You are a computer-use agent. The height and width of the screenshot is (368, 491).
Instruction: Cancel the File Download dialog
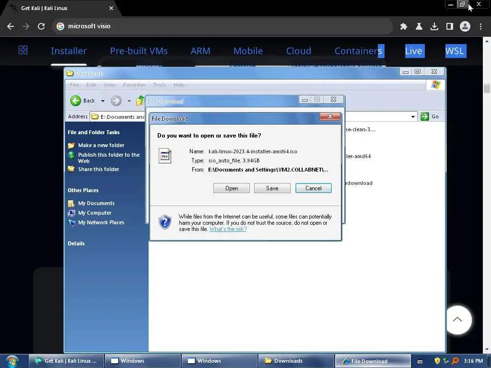(314, 188)
